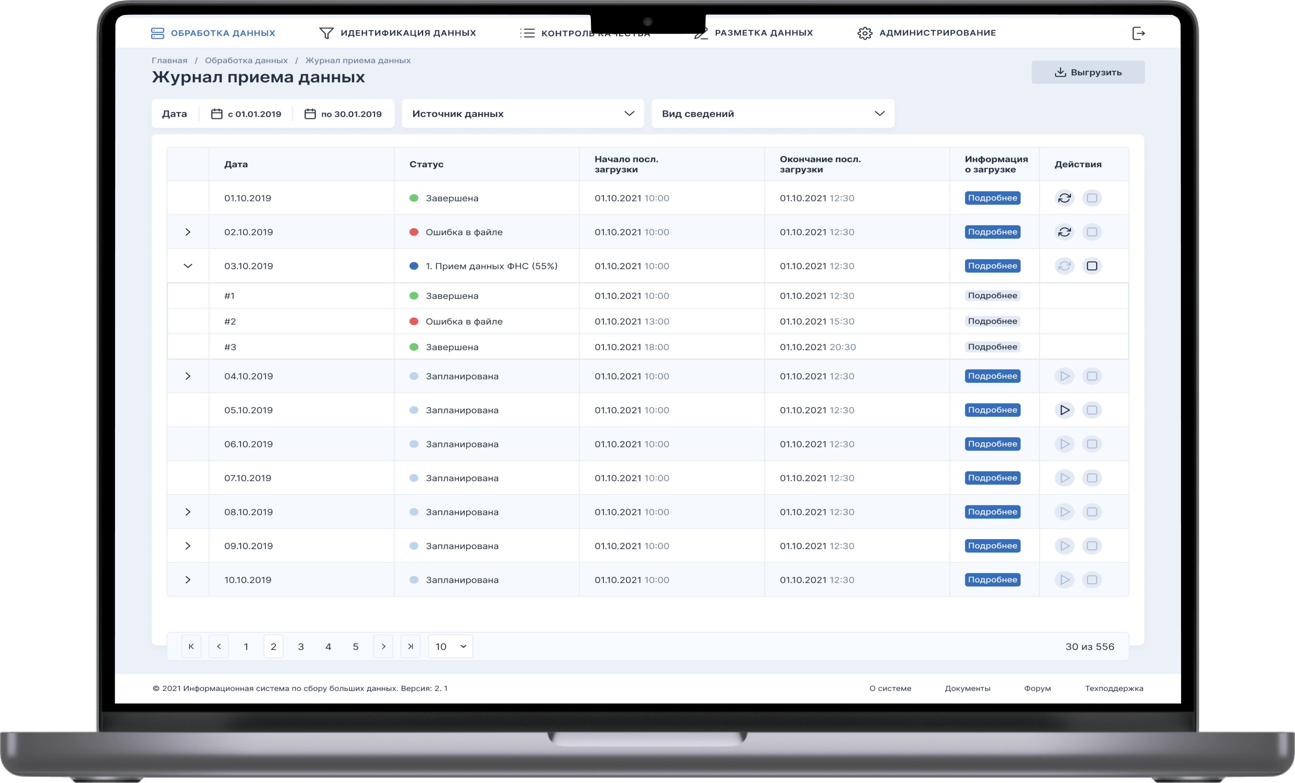The image size is (1295, 783).
Task: Expand the 02.10.2019 row
Action: pos(188,232)
